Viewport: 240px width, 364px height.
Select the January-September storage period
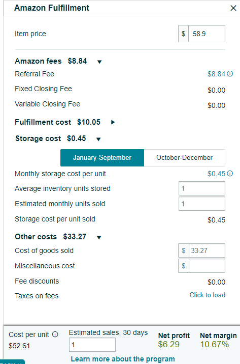click(102, 158)
